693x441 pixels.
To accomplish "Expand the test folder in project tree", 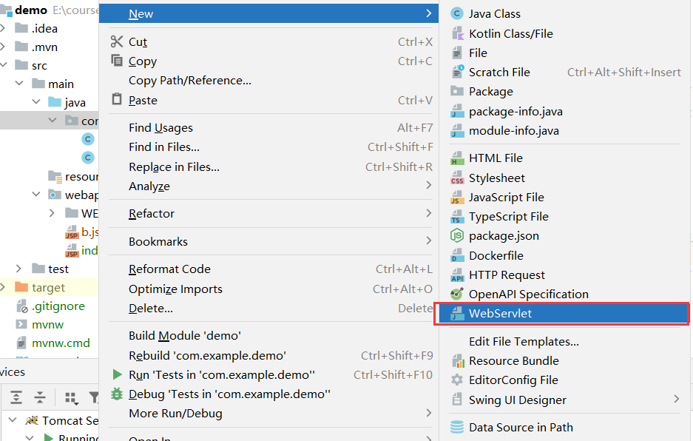I will [20, 269].
